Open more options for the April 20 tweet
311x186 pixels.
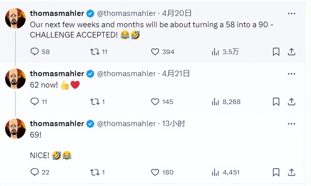pyautogui.click(x=291, y=14)
